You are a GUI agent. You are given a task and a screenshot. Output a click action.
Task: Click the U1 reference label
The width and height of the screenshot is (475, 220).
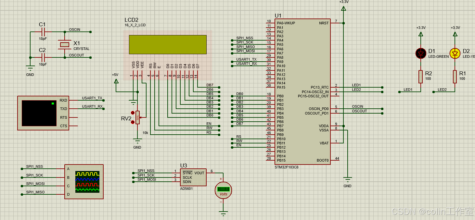coord(278,16)
